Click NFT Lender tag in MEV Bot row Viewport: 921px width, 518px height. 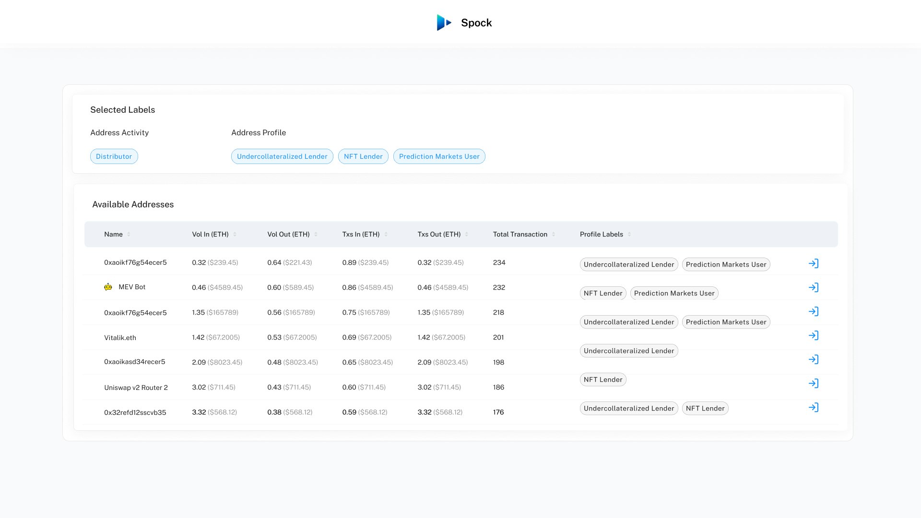point(603,293)
